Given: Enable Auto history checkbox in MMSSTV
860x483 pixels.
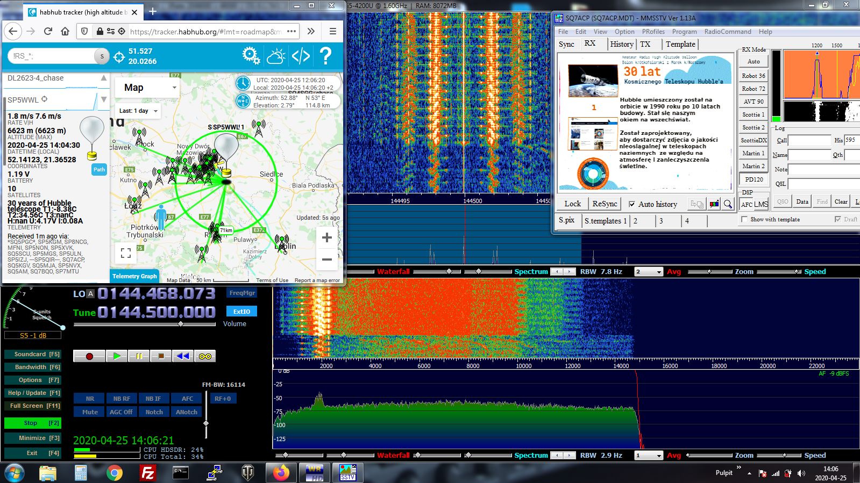Looking at the screenshot, I should 632,204.
